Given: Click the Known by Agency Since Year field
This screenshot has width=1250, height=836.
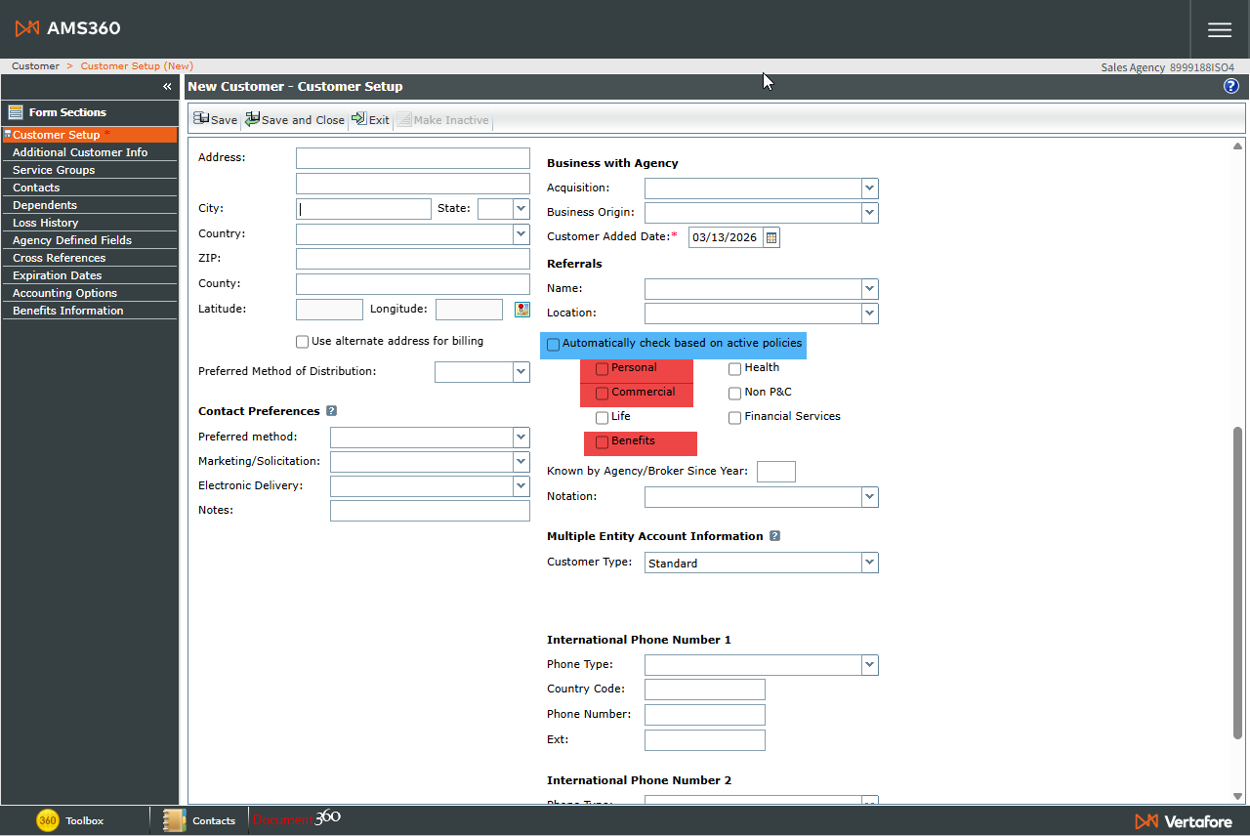Looking at the screenshot, I should tap(776, 472).
